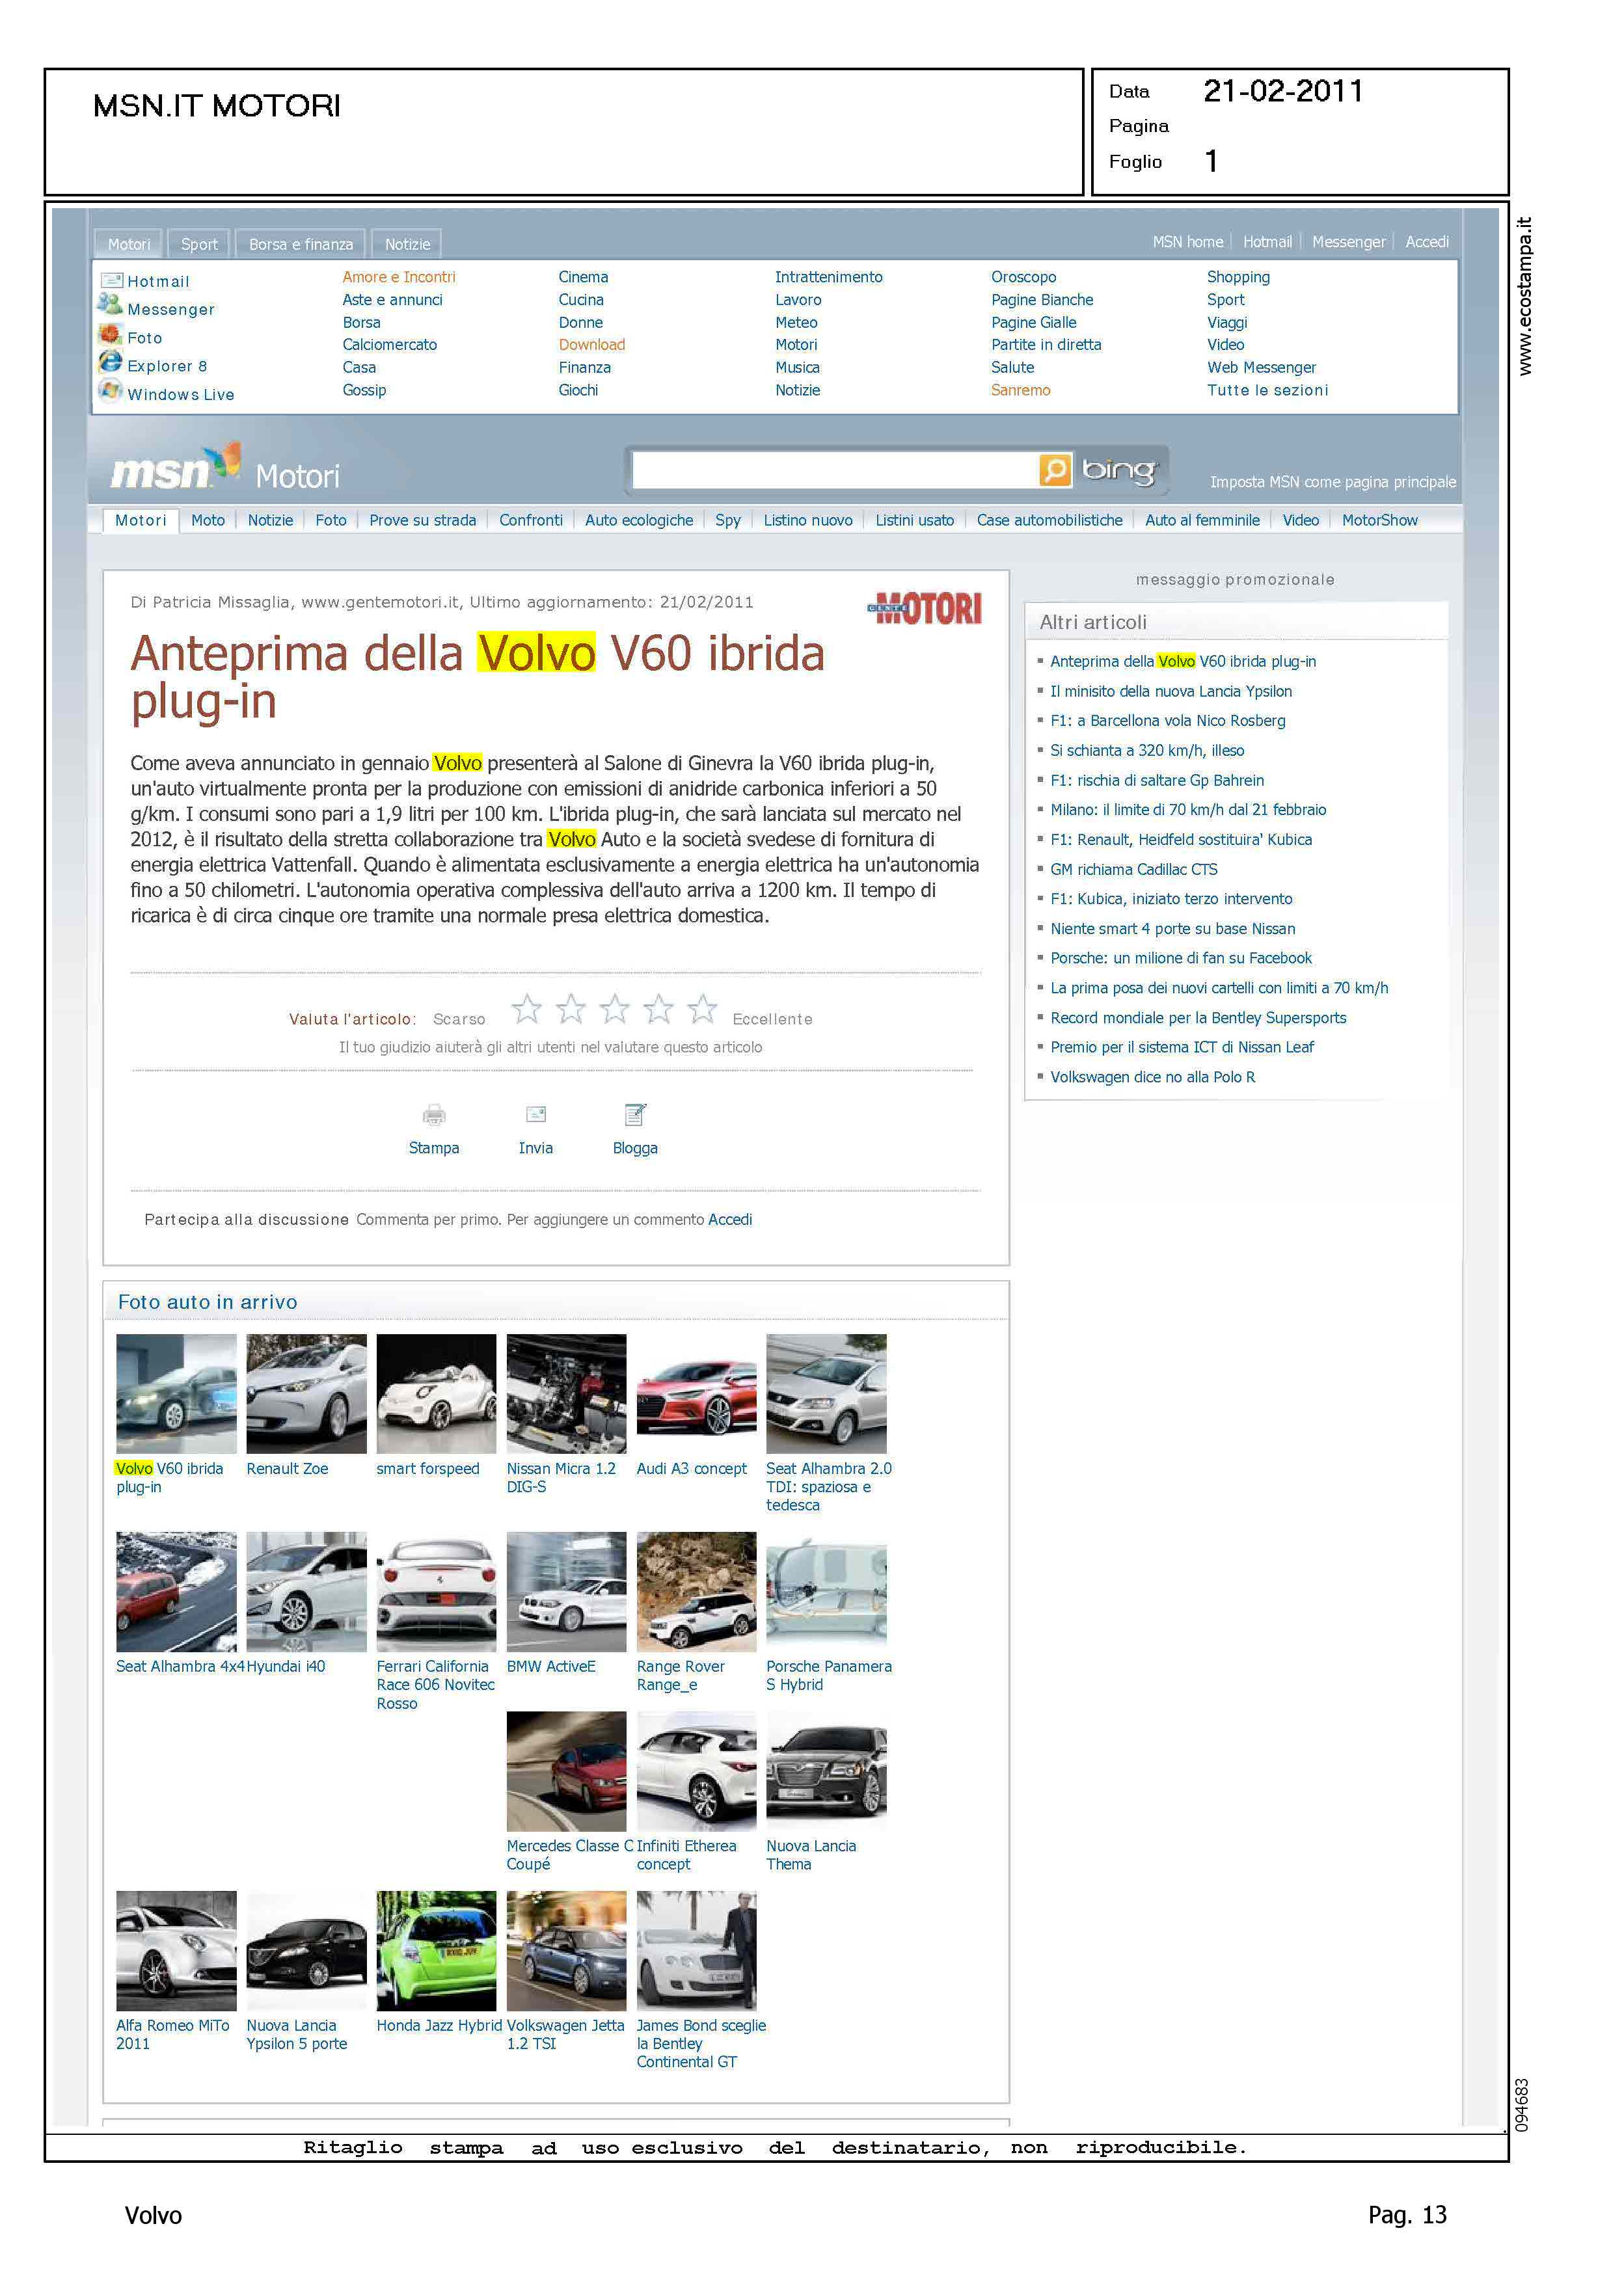Rate the article one star
Viewport: 1624px width, 2278px height.
(x=527, y=1010)
